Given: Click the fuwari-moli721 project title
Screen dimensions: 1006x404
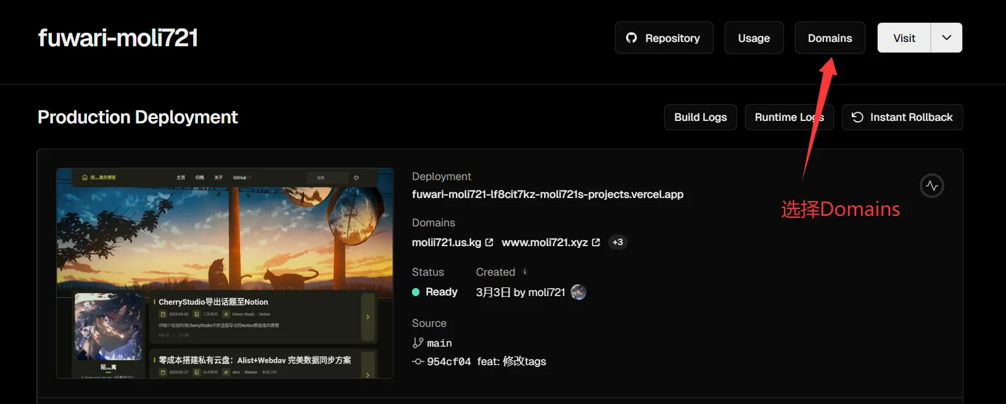Looking at the screenshot, I should (118, 38).
